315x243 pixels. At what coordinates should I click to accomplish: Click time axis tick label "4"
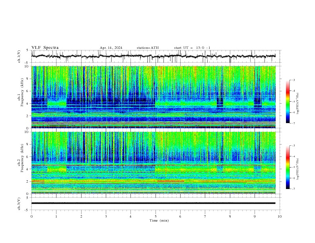(x=130, y=216)
